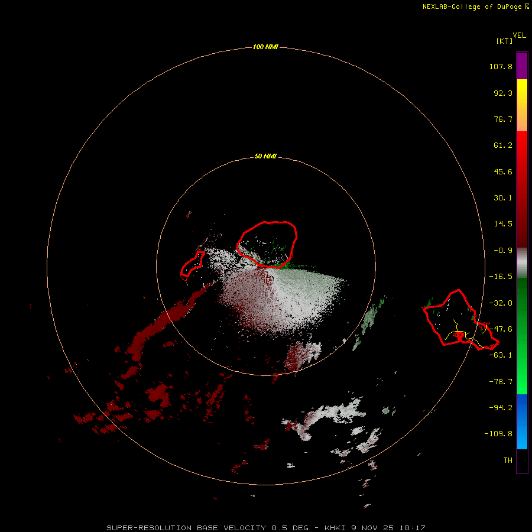Click the 92.3 legend value
This screenshot has height=532, width=532.
503,93
